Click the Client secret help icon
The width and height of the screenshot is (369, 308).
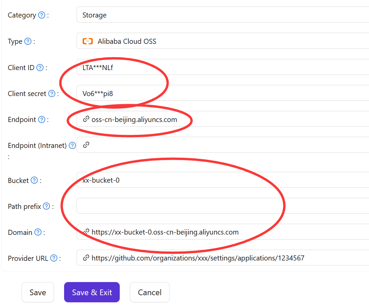[52, 93]
